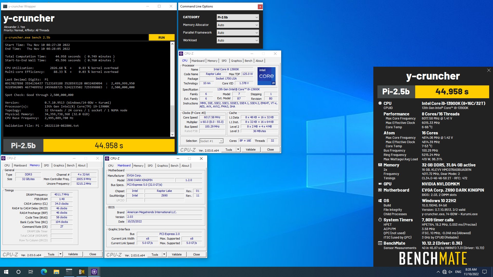Open the CATEGORY dropdown showing Pi-2.5b
The width and height of the screenshot is (493, 277).
click(238, 17)
